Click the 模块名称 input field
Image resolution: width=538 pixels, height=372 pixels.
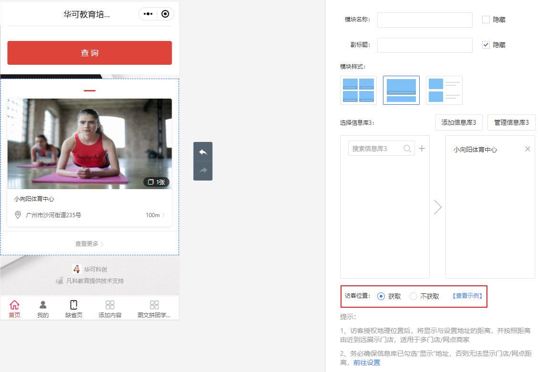coord(425,20)
